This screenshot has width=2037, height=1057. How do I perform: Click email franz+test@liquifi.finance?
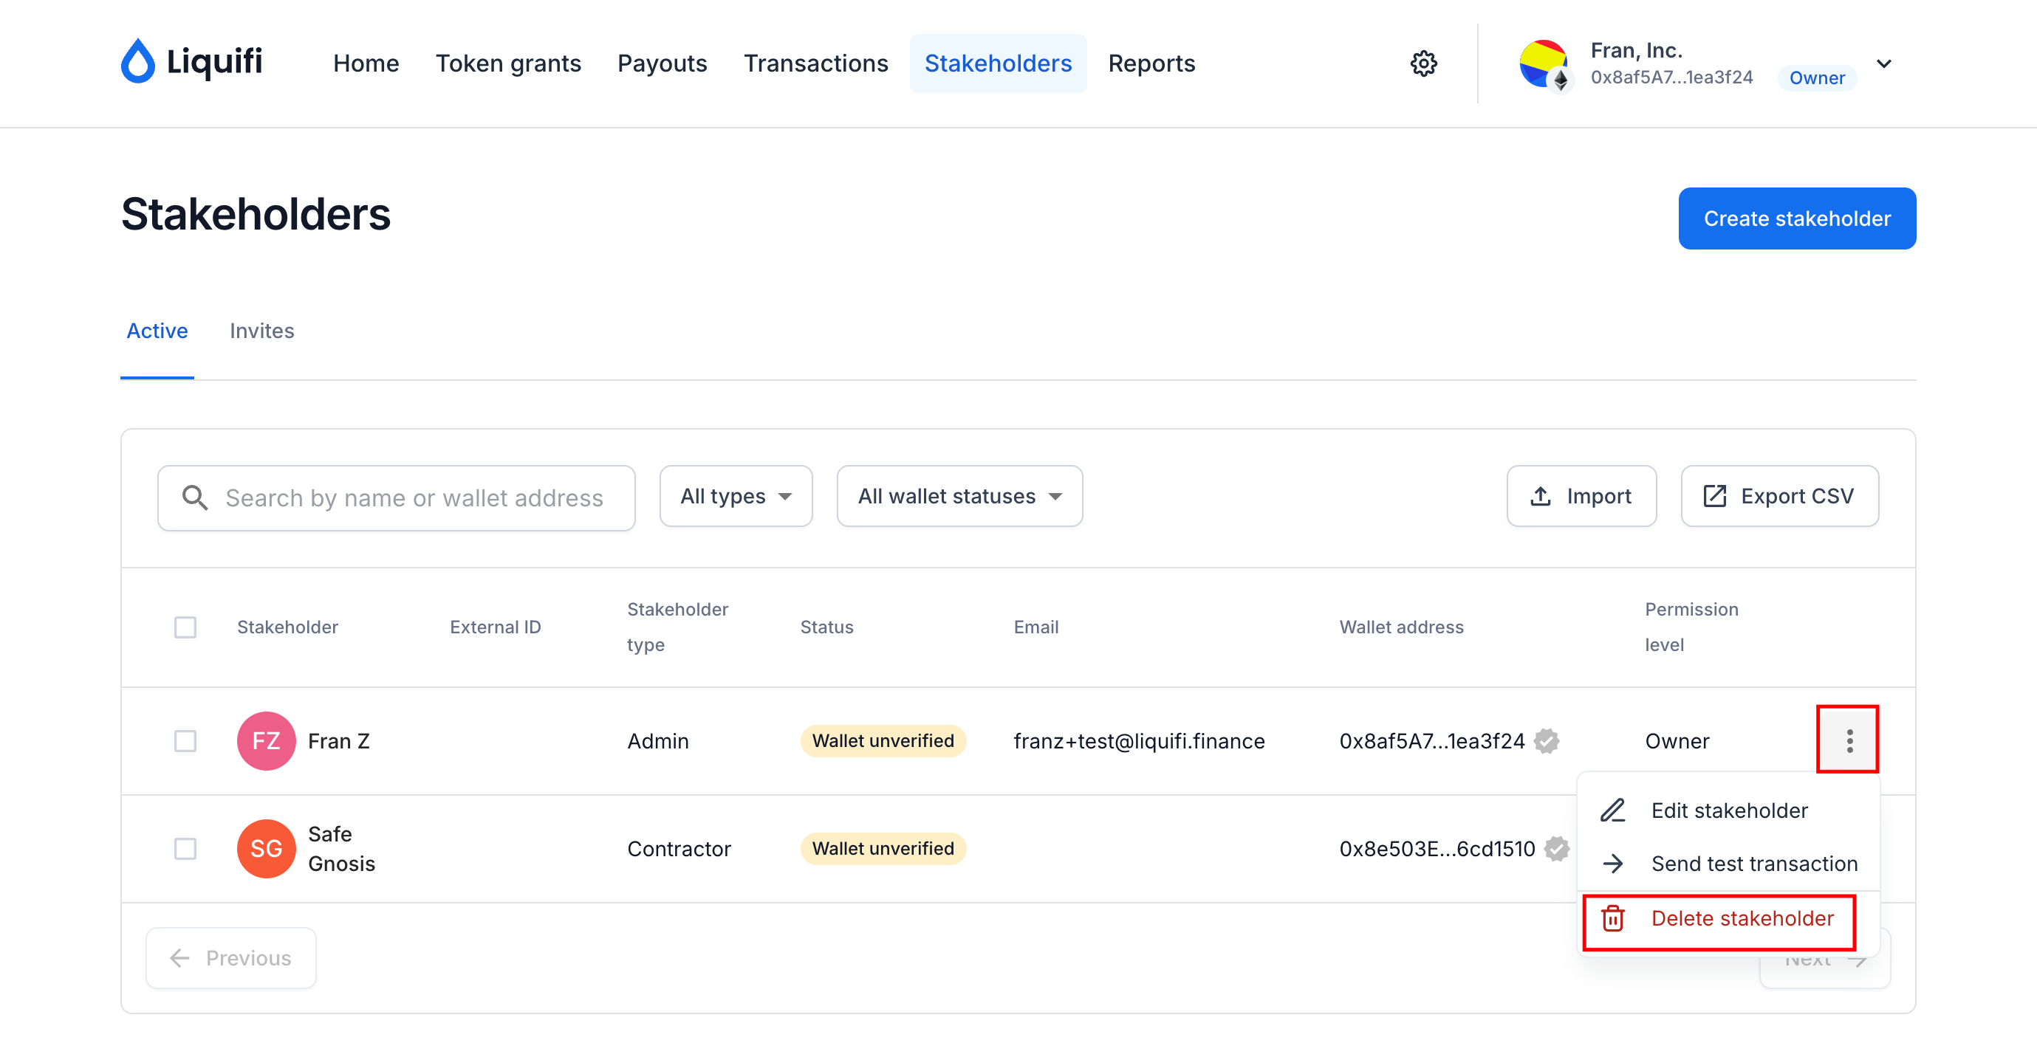1139,740
